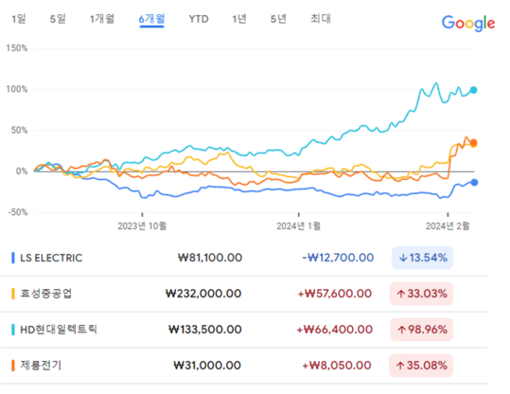The image size is (510, 394).
Task: Click the 2024년 1월 axis label
Action: coord(299,226)
